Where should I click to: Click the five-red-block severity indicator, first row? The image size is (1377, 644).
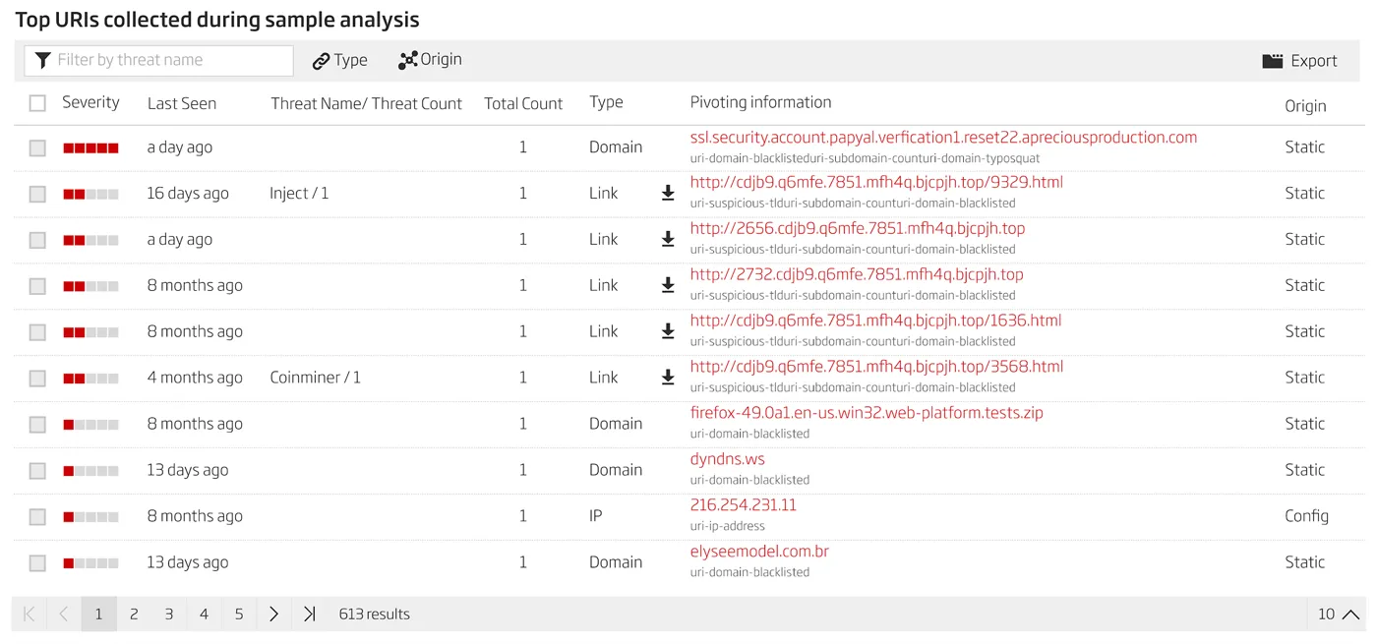point(90,148)
